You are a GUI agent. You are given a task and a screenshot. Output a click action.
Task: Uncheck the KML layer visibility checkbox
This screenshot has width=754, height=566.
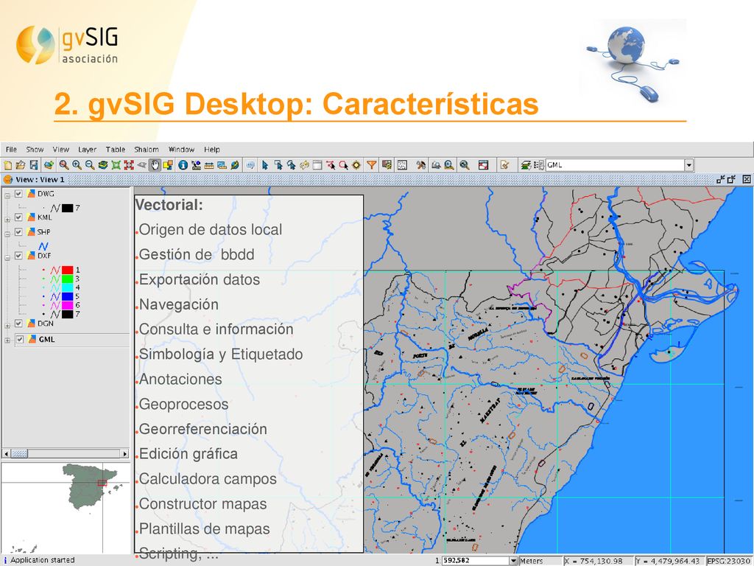point(18,217)
